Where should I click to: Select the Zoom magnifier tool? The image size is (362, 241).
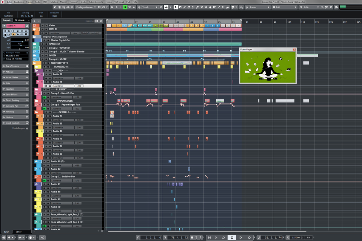(206, 7)
